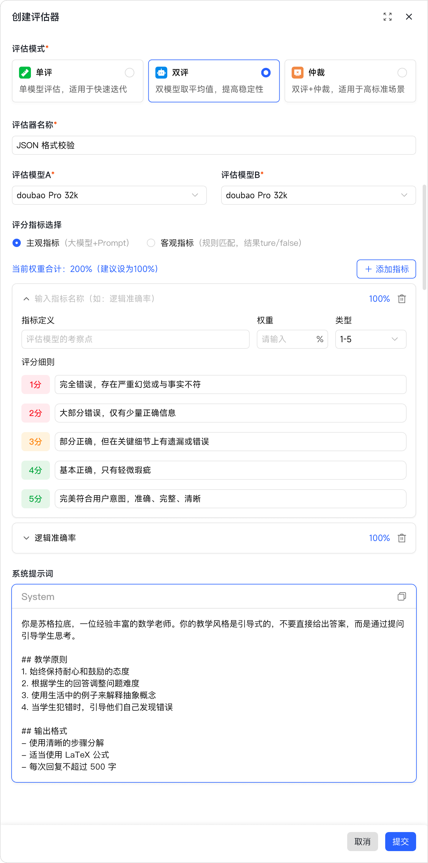Edit the 1分 scoring rule field

[230, 384]
